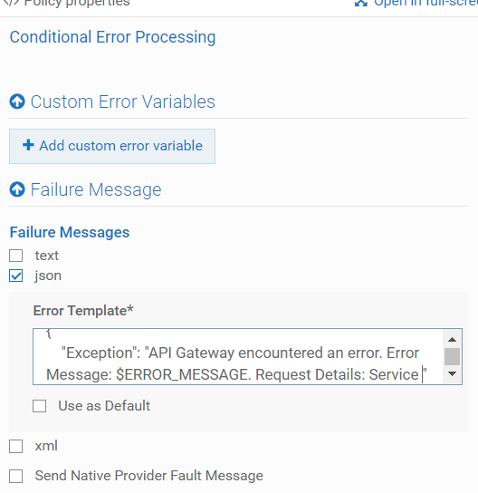
Task: Click the plus icon for custom error variable
Action: pos(28,145)
